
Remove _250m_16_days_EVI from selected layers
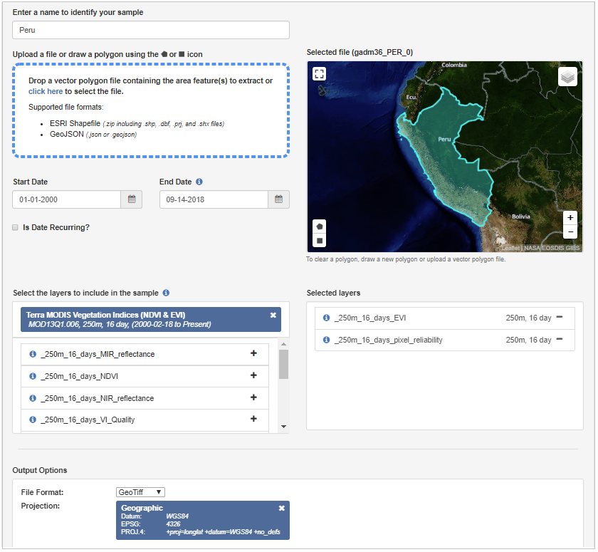click(559, 318)
